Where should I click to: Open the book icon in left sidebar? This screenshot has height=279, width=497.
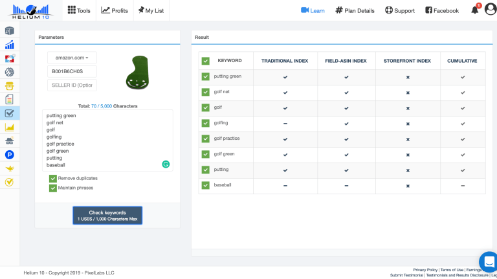click(10, 31)
